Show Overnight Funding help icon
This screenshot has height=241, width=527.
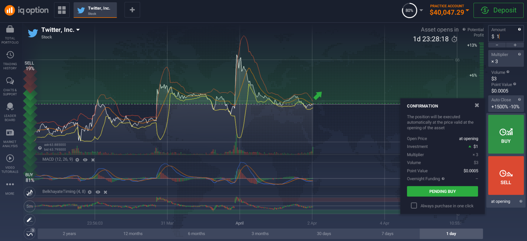coord(443,179)
